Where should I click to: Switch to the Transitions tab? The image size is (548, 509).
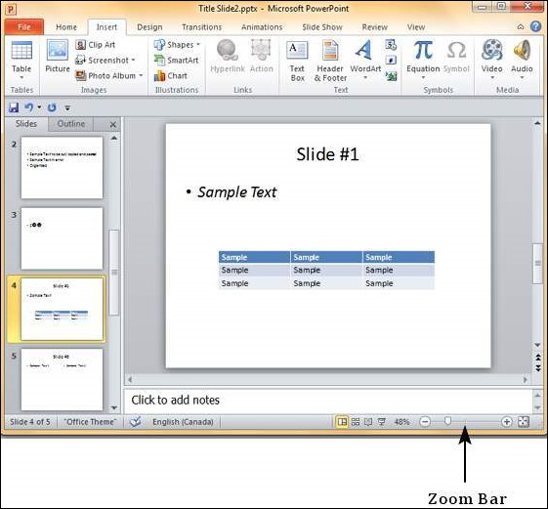coord(201,27)
